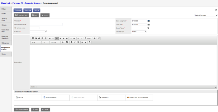Click the insert link icon
218x112 pixels.
pos(50,38)
